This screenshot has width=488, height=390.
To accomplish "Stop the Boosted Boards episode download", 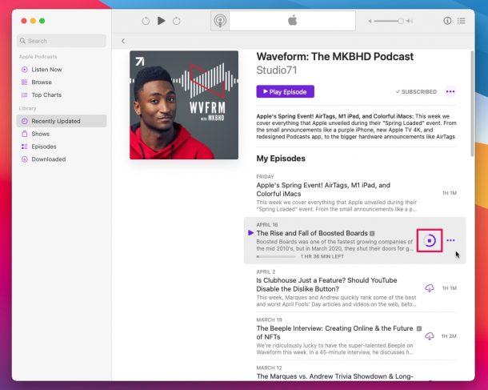I will pyautogui.click(x=430, y=240).
